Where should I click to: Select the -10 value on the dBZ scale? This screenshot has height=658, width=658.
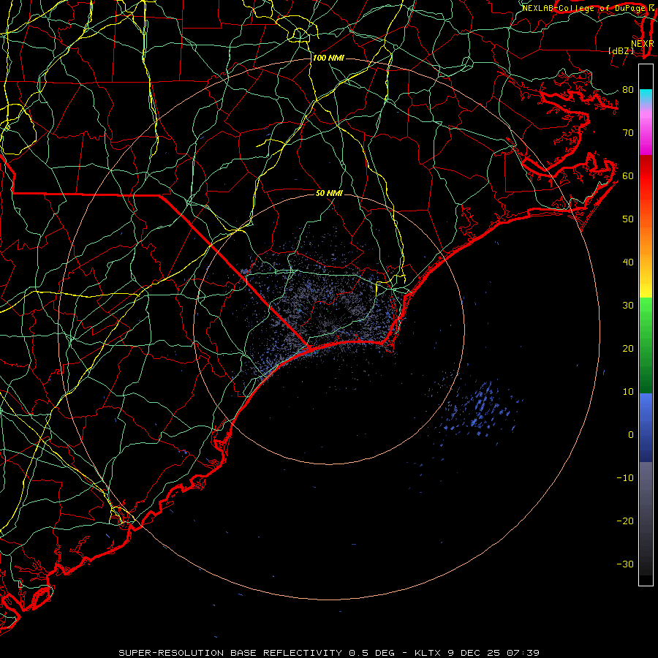tap(625, 478)
